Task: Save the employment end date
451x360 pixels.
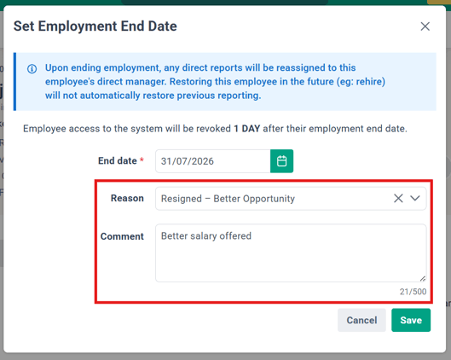Action: (x=411, y=320)
